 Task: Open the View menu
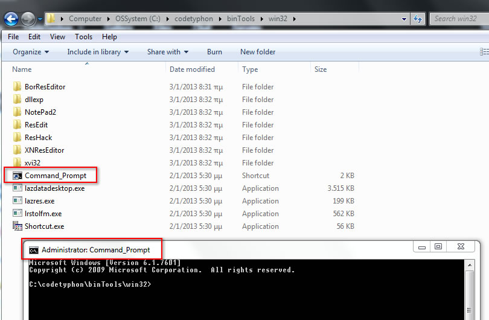[58, 37]
